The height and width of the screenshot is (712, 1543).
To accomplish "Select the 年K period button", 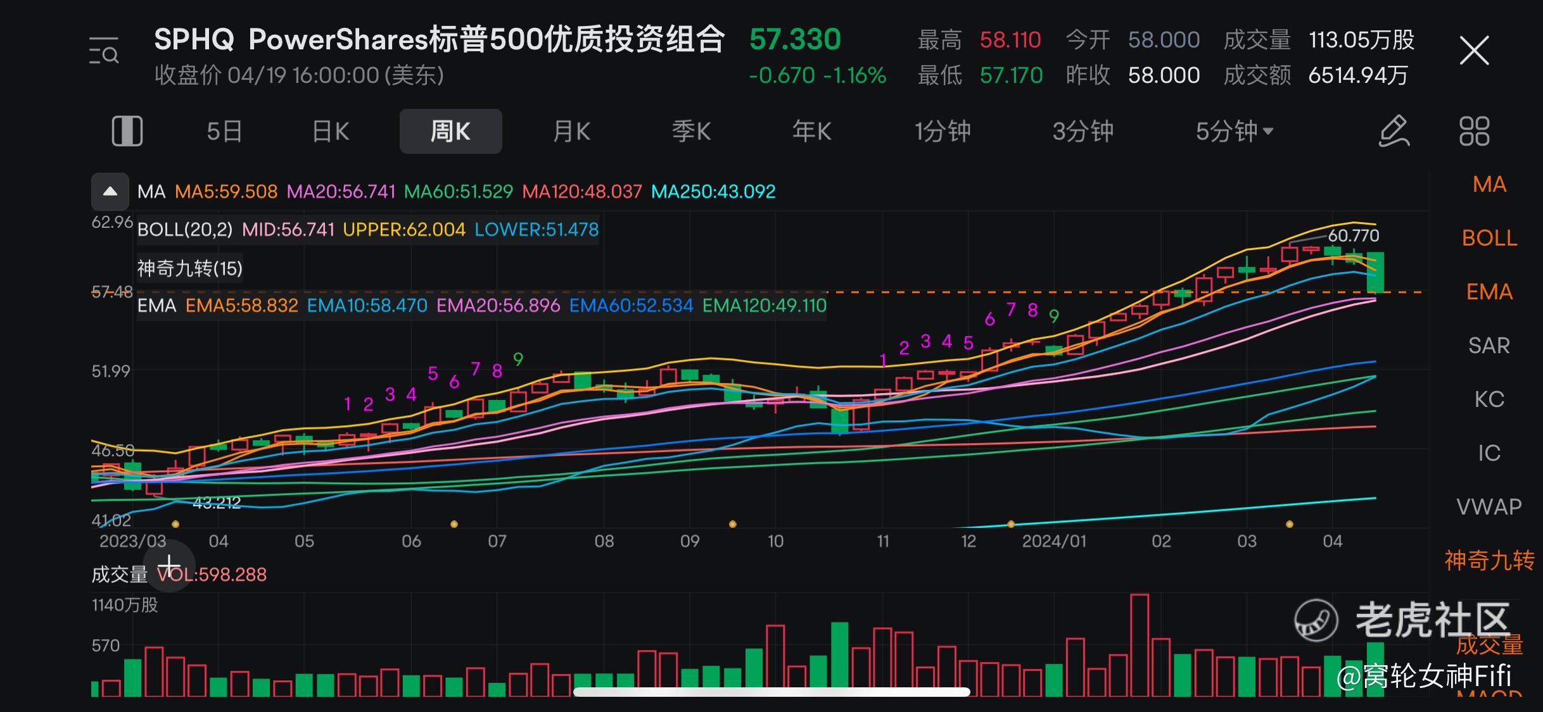I will (811, 131).
